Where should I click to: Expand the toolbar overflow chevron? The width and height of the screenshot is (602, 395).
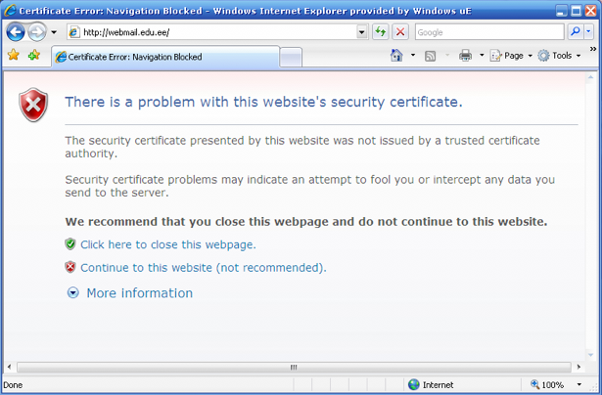(x=593, y=49)
